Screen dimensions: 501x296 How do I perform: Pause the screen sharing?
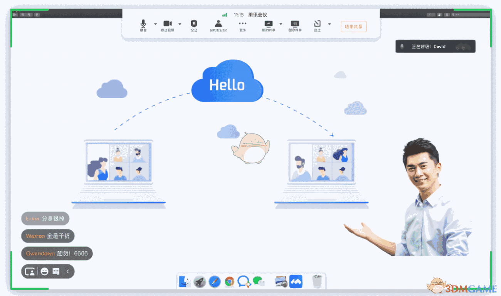tap(295, 25)
